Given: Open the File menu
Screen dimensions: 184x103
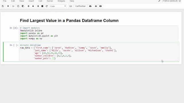Looking at the screenshot, I should pos(5,1).
